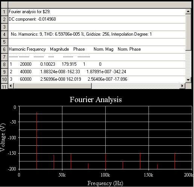
Task: Click the horizontal scrollbar thumb
Action: click(x=53, y=86)
